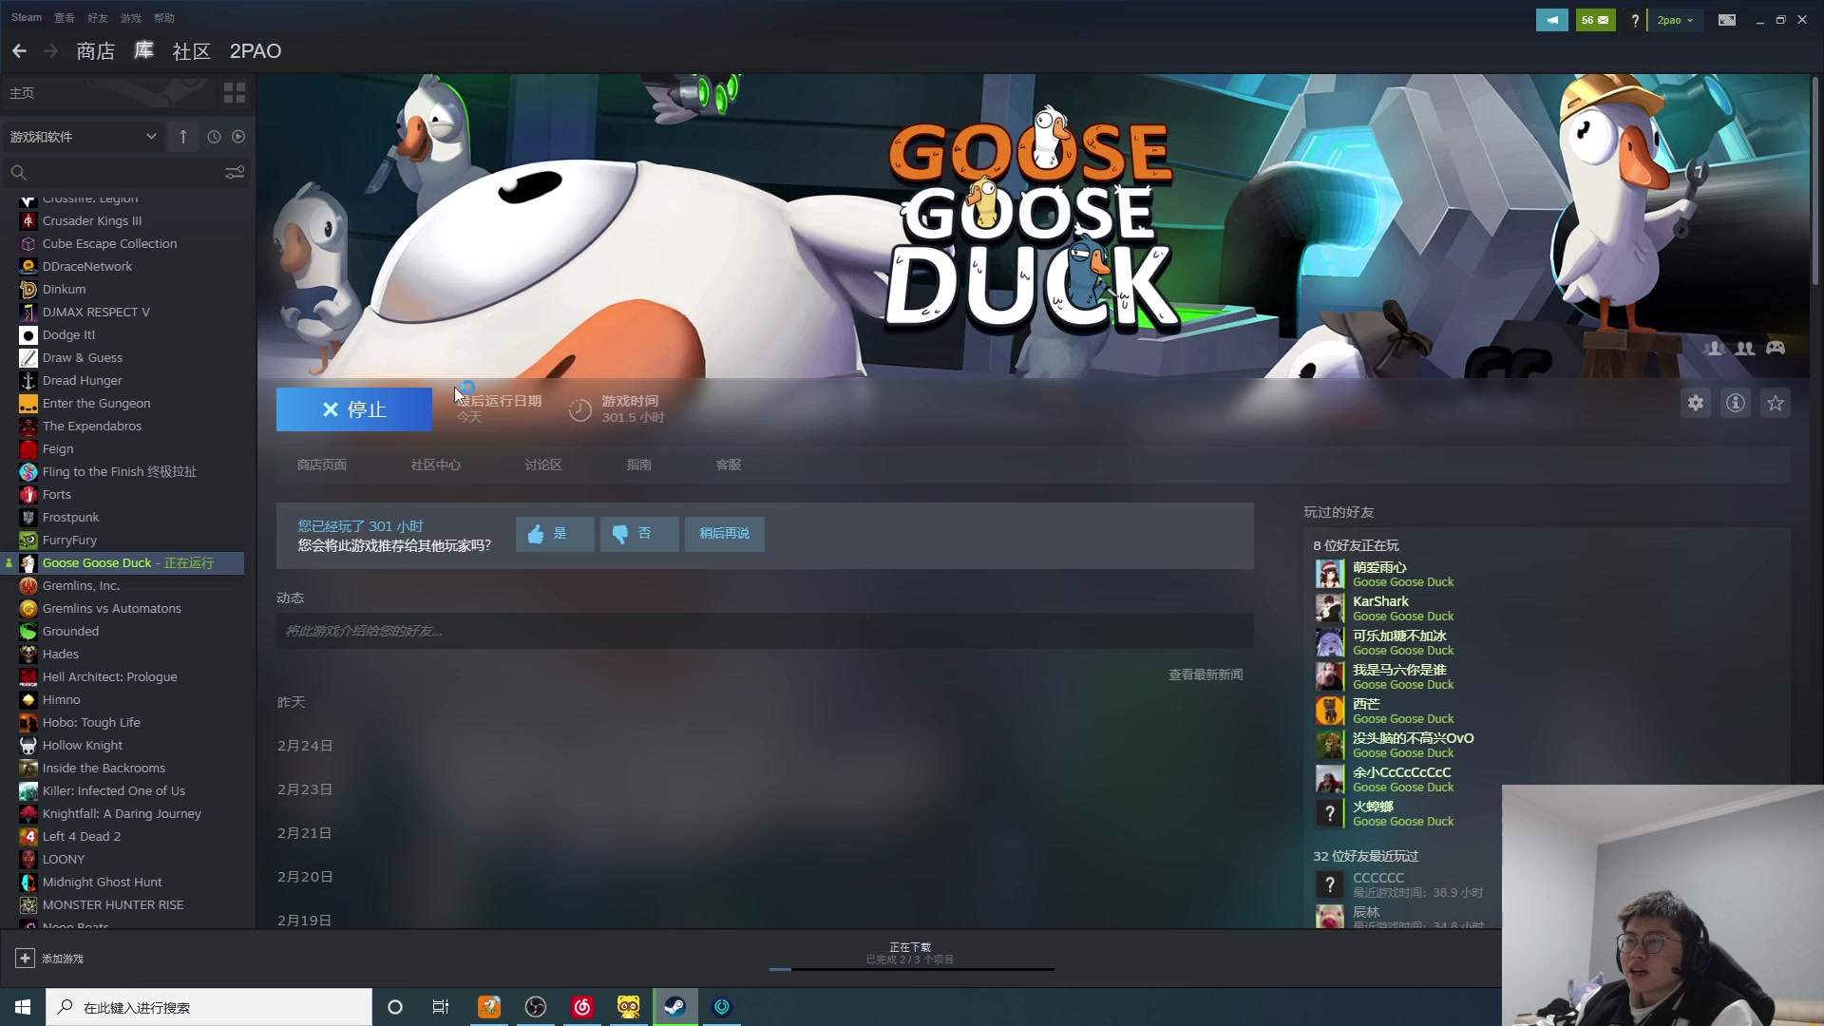Toggle show ready to play games
Screen dimensions: 1824x1026
238,137
